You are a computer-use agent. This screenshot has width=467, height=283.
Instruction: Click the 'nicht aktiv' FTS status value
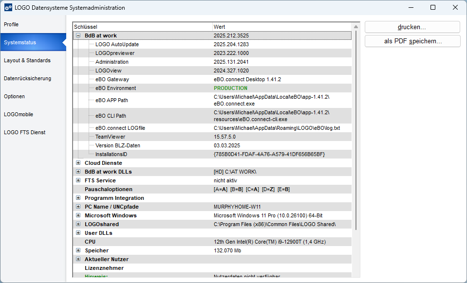225,180
